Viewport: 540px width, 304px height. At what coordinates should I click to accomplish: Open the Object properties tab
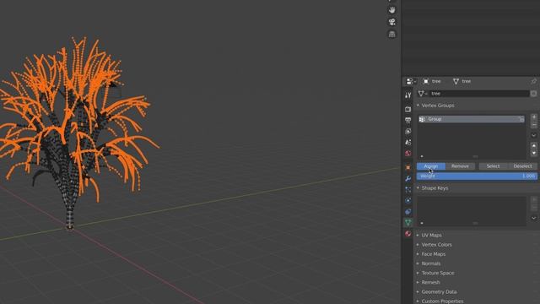[408, 167]
